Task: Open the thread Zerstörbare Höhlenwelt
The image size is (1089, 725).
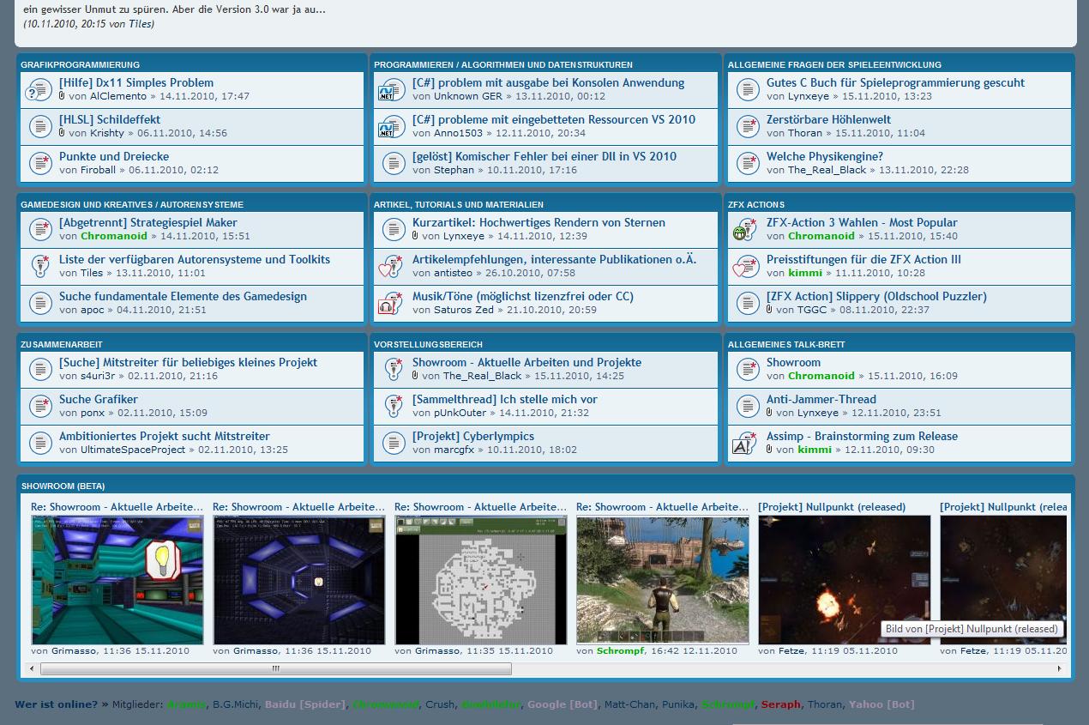Action: point(828,119)
